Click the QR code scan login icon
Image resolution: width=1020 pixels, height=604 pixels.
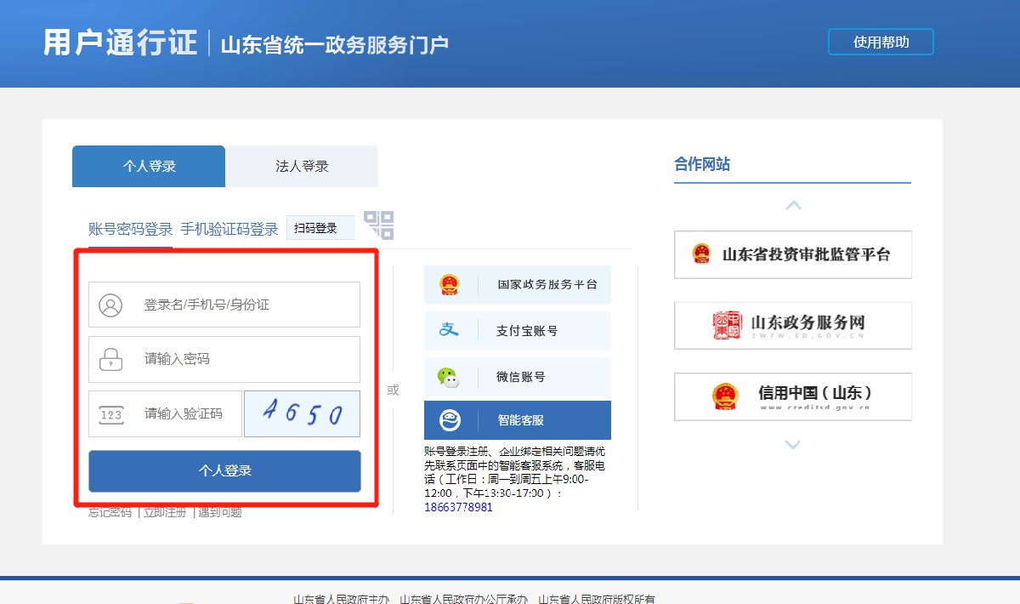(379, 225)
